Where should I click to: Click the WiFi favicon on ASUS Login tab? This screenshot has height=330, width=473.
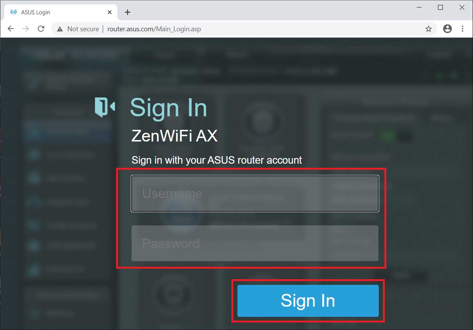tap(14, 12)
